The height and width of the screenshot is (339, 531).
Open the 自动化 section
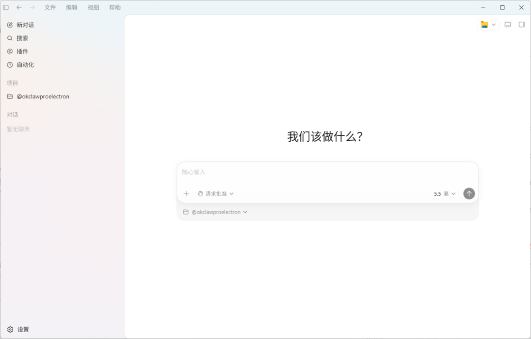[21, 65]
